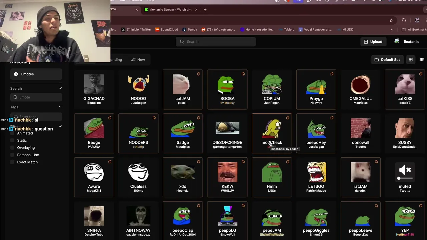Select the KEKW emote
427x240 pixels.
227,177
